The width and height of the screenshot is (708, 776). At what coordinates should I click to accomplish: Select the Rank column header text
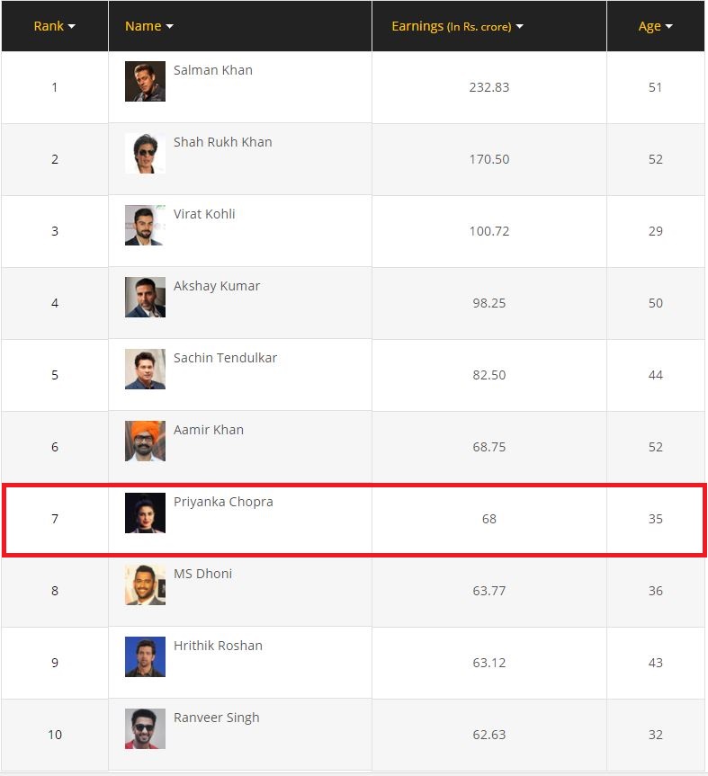49,26
